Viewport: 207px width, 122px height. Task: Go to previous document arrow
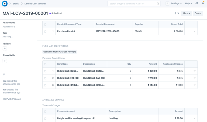coord(175,13)
